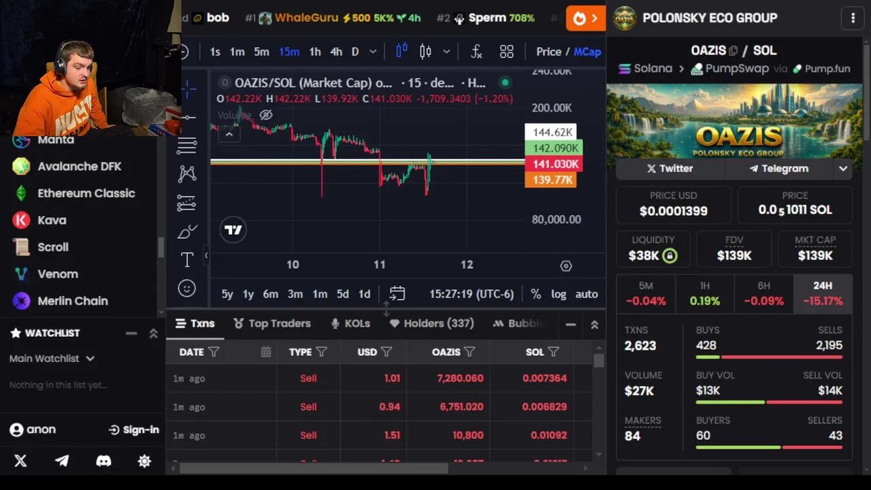Select the pattern drawing tool
The image size is (871, 490).
tap(187, 174)
